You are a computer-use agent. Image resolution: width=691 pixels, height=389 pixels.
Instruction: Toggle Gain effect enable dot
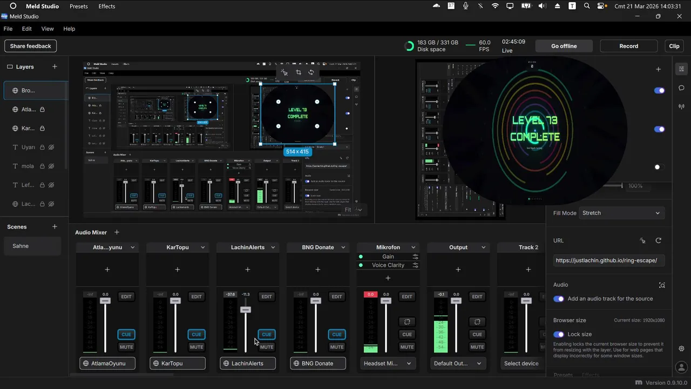[x=361, y=257]
